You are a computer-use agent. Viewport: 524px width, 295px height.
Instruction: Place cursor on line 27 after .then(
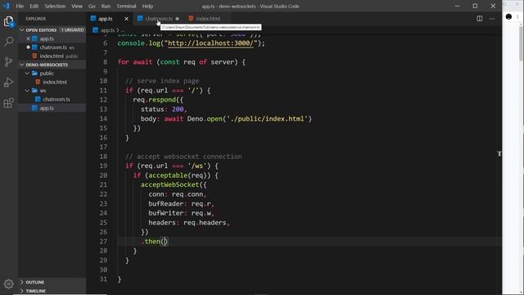click(x=165, y=241)
